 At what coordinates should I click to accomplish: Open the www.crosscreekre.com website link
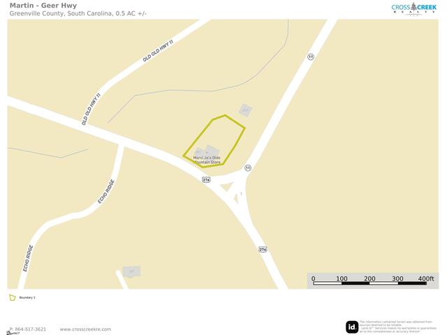(x=85, y=329)
